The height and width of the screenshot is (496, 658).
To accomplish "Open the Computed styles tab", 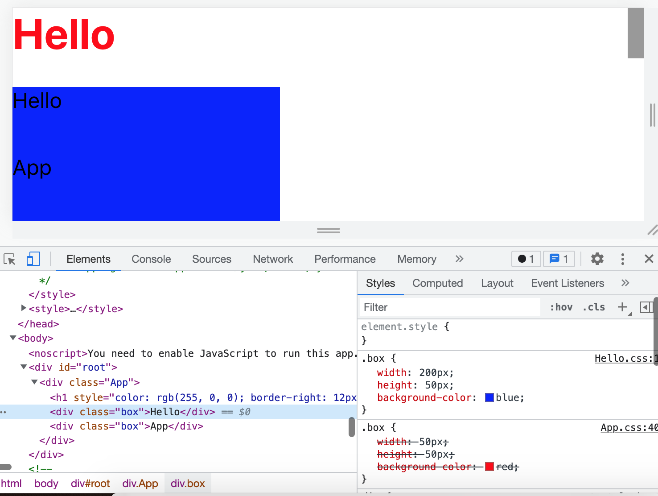I will click(x=437, y=283).
